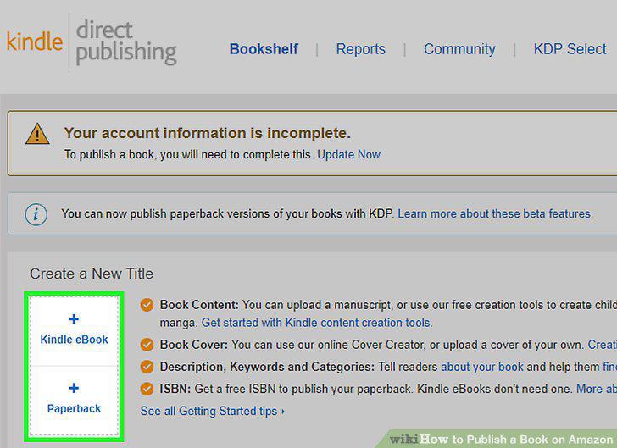Select the 'Book Content:' label text
The image size is (617, 448).
[199, 305]
